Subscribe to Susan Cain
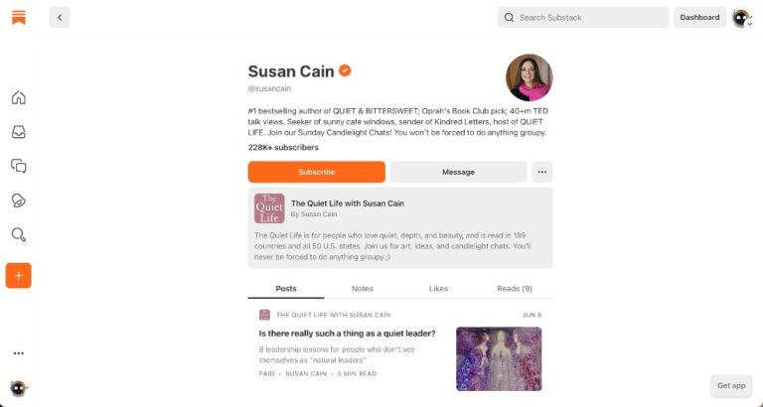The image size is (763, 407). pyautogui.click(x=316, y=172)
